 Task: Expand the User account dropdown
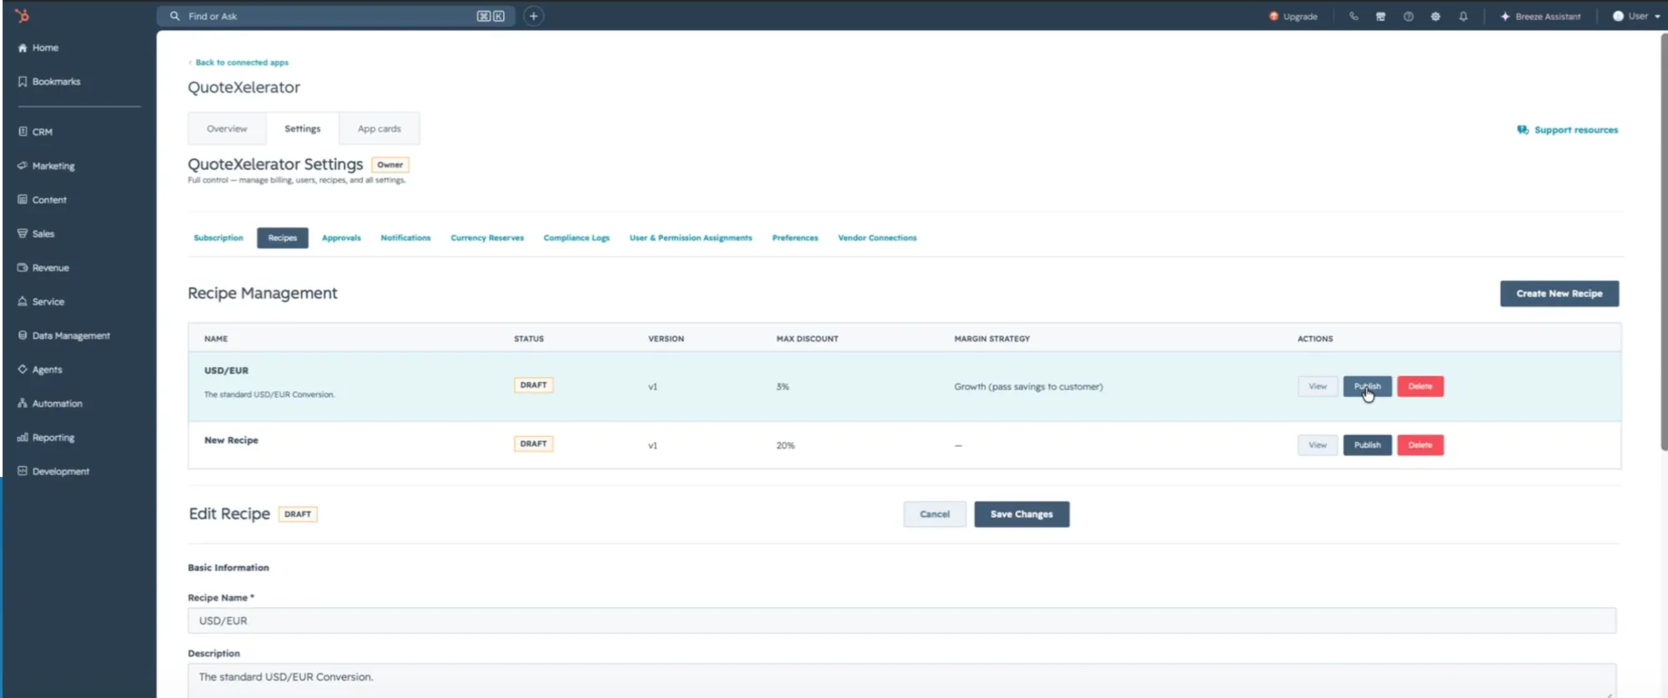pyautogui.click(x=1636, y=16)
